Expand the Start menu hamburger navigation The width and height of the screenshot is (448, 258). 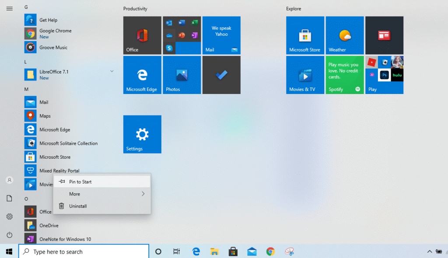click(10, 9)
